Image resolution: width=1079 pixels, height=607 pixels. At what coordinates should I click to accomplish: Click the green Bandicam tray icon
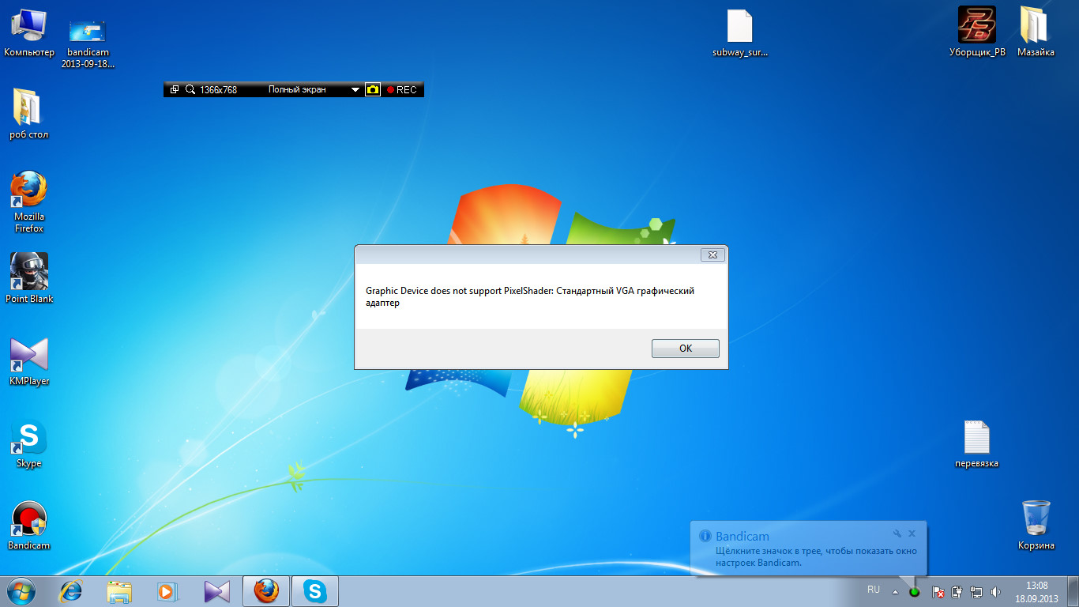[x=915, y=591]
